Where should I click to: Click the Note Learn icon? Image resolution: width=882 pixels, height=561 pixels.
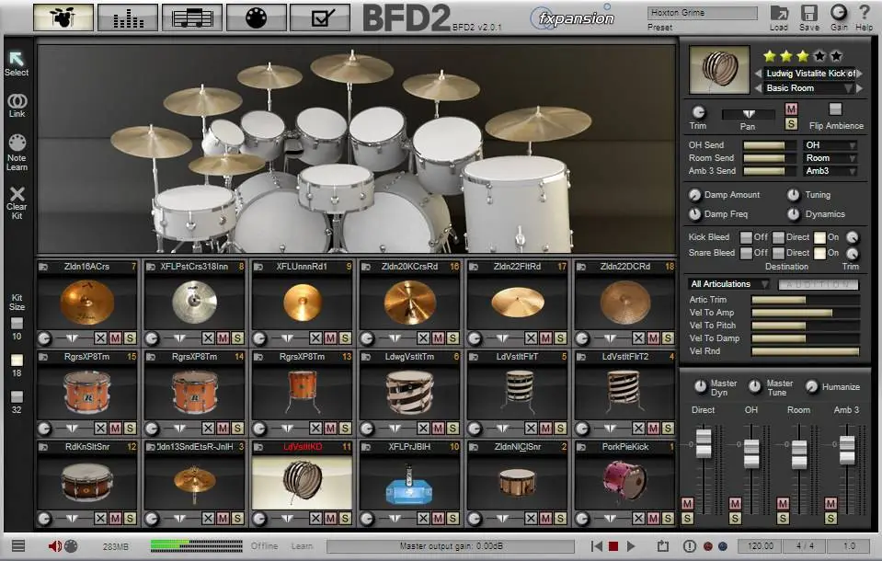pyautogui.click(x=17, y=143)
